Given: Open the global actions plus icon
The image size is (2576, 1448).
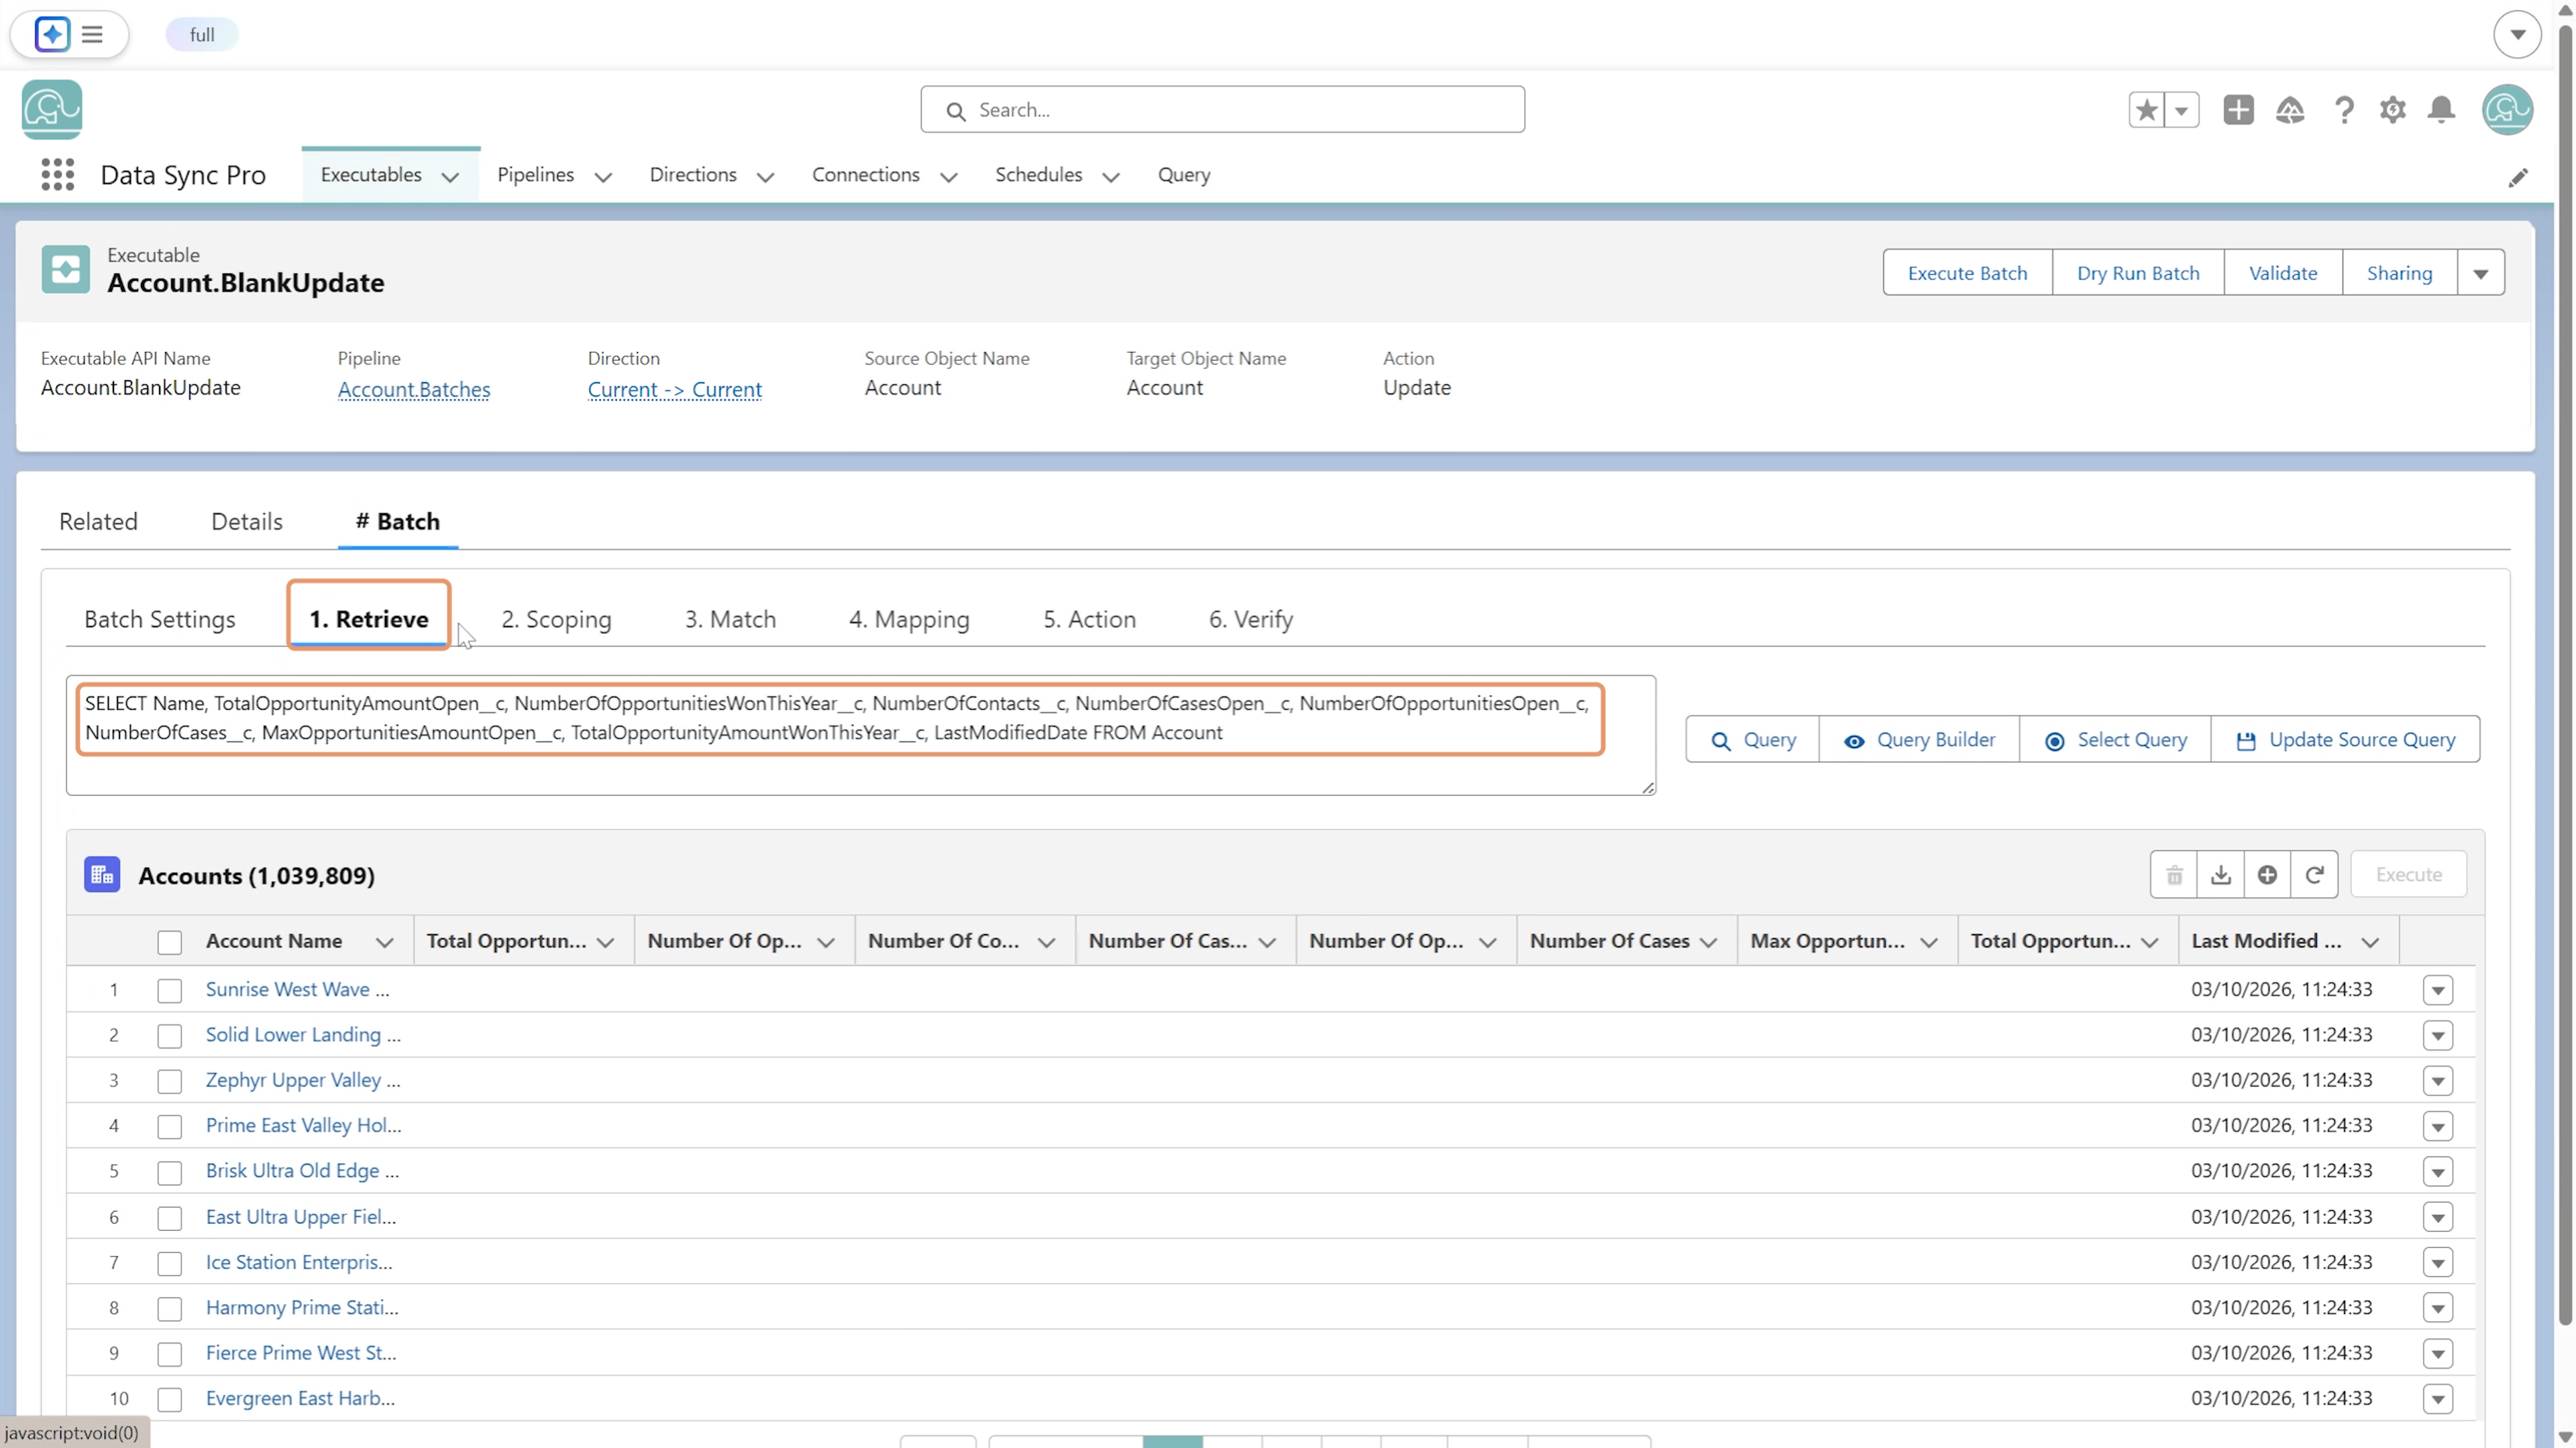Looking at the screenshot, I should pyautogui.click(x=2238, y=110).
